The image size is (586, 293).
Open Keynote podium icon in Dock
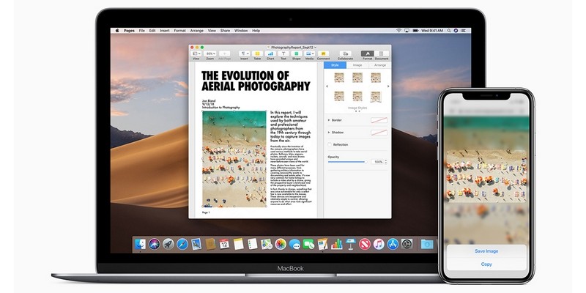(351, 244)
